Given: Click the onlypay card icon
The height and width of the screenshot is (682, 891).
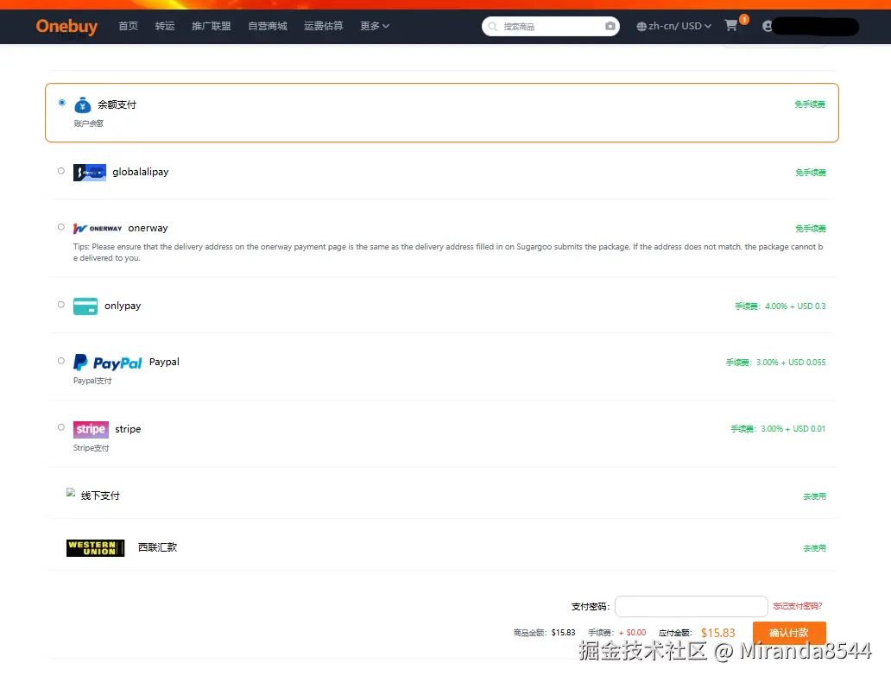Looking at the screenshot, I should click(x=85, y=306).
